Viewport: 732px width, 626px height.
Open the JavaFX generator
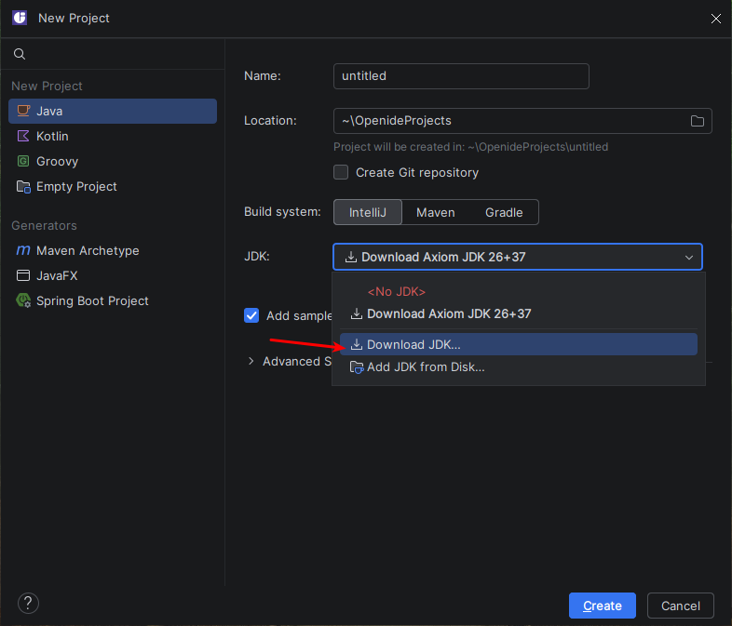113,276
